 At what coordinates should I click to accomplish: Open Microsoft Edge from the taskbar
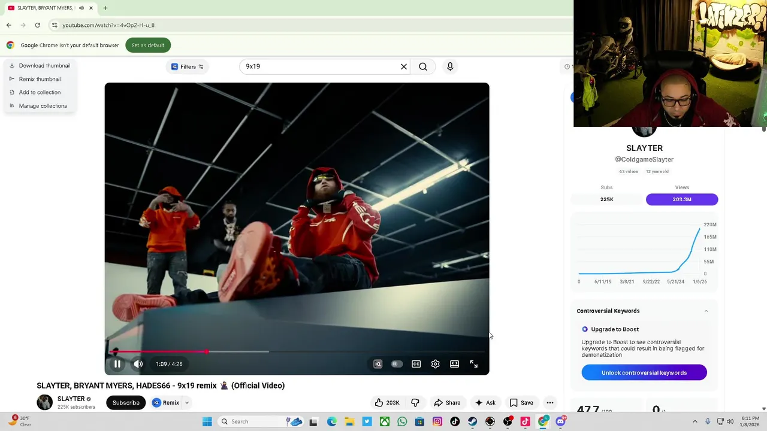pyautogui.click(x=332, y=421)
